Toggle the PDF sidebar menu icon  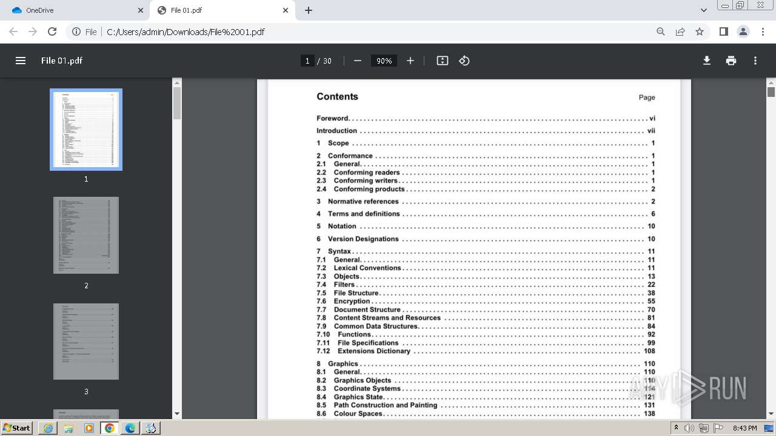[x=21, y=61]
